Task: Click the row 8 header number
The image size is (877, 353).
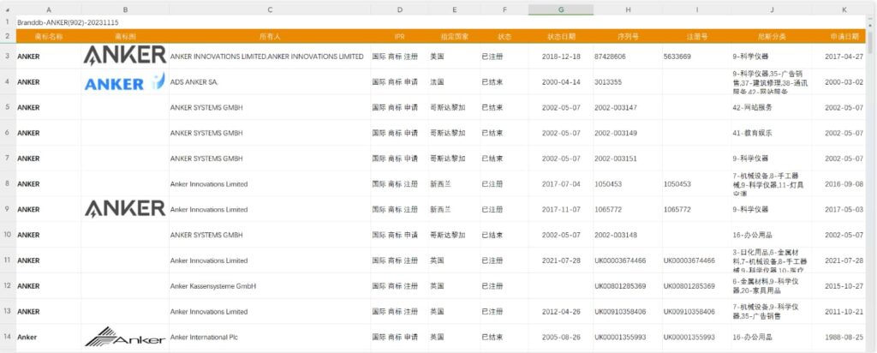Action: point(7,183)
